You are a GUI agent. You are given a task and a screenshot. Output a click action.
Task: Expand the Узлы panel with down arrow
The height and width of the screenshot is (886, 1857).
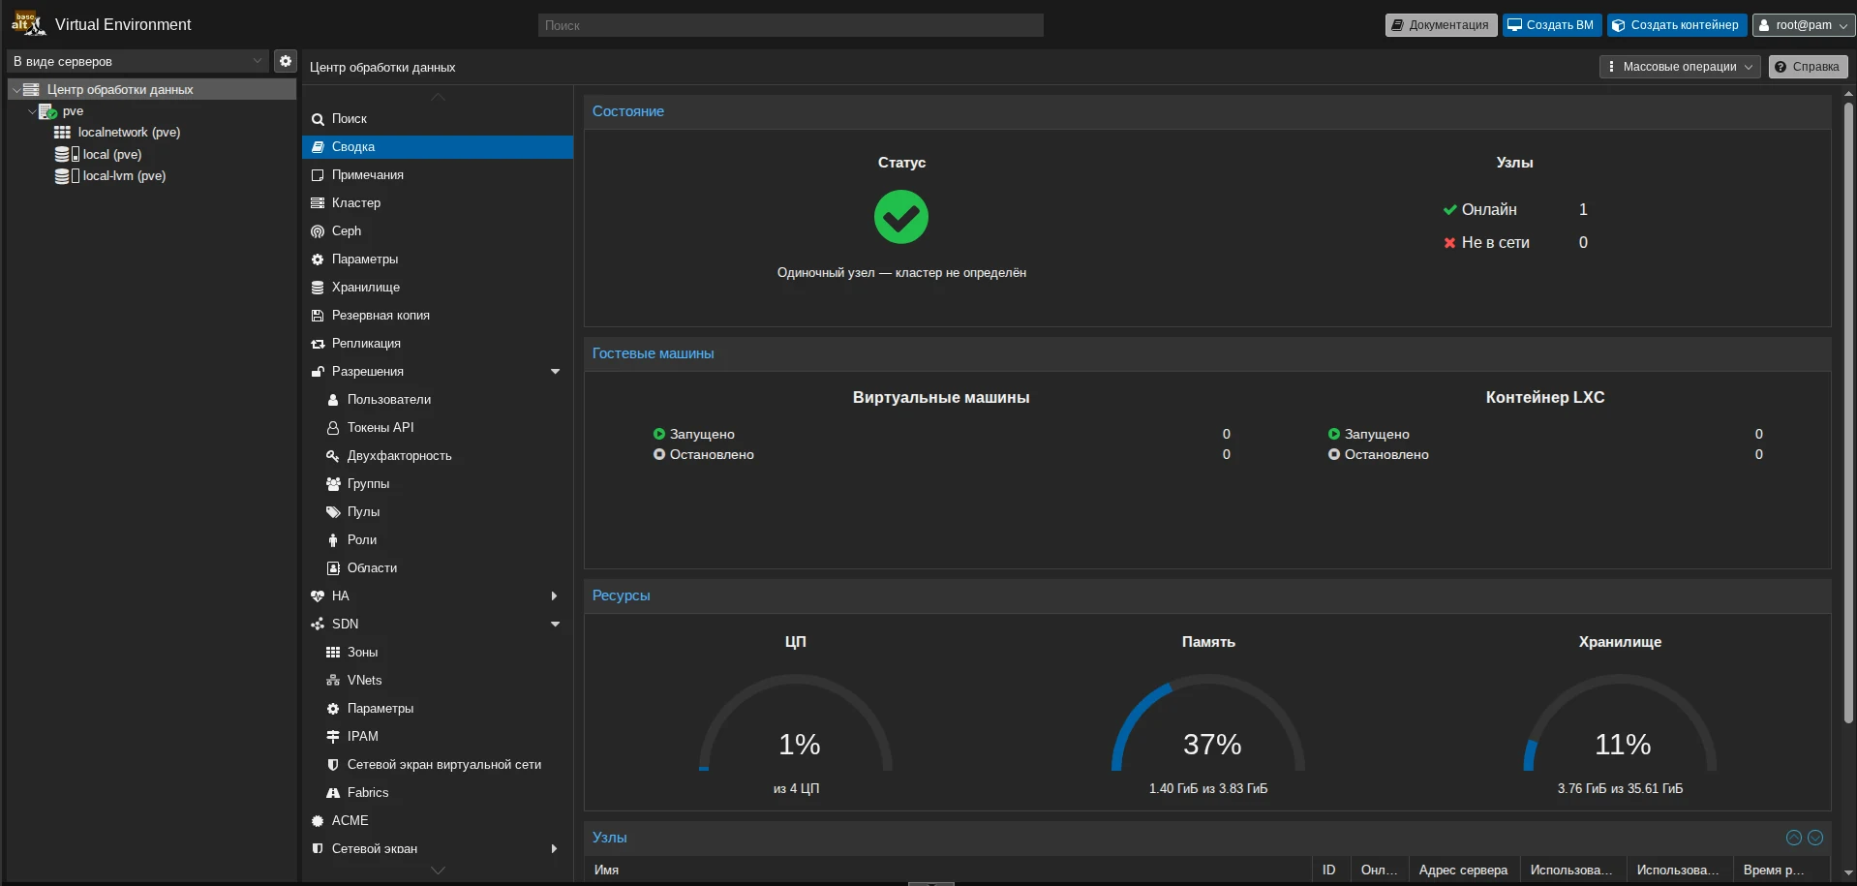[x=1815, y=838]
